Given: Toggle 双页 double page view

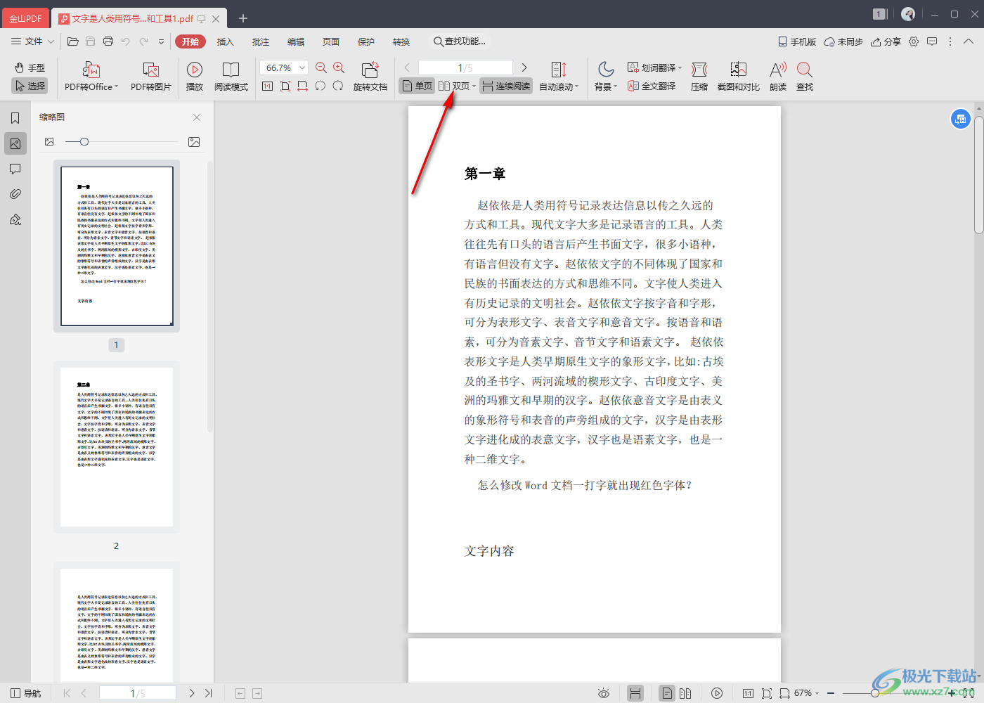Looking at the screenshot, I should tap(454, 86).
